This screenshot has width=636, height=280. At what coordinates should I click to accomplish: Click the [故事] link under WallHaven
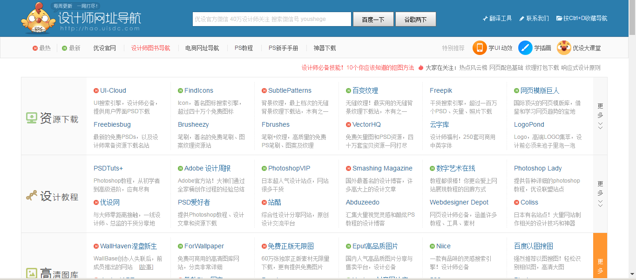coord(146,267)
